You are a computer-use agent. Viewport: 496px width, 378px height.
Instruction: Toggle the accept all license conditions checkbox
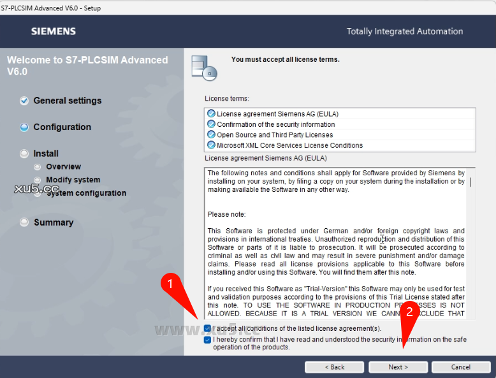tap(208, 328)
